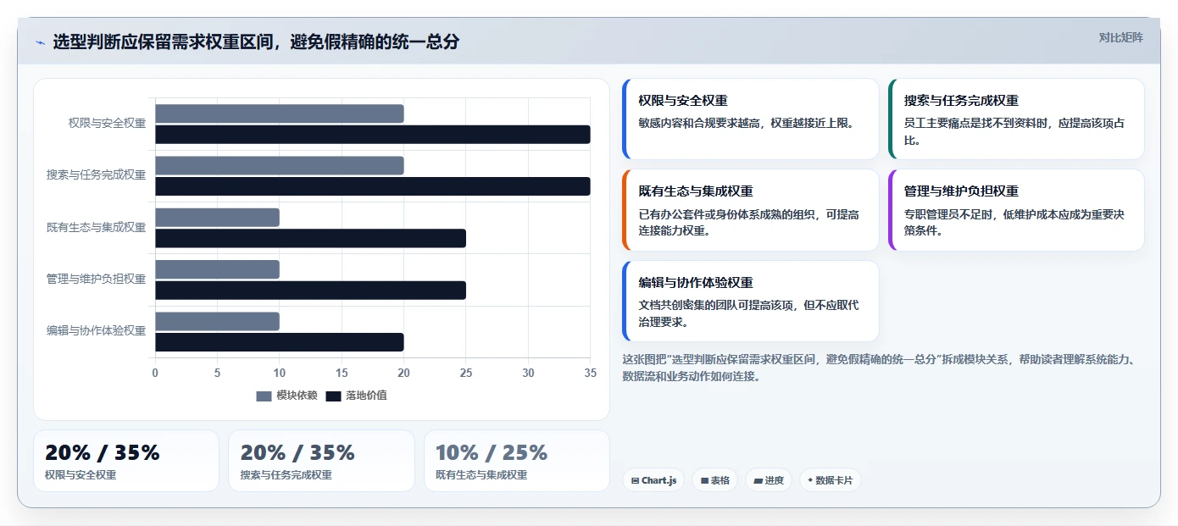Click the 0 tick on the x-axis
The height and width of the screenshot is (526, 1178).
[x=155, y=373]
